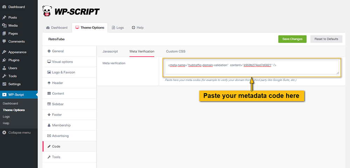Image resolution: width=350 pixels, height=168 pixels.
Task: Switch to the Logs tab
Action: point(118,28)
